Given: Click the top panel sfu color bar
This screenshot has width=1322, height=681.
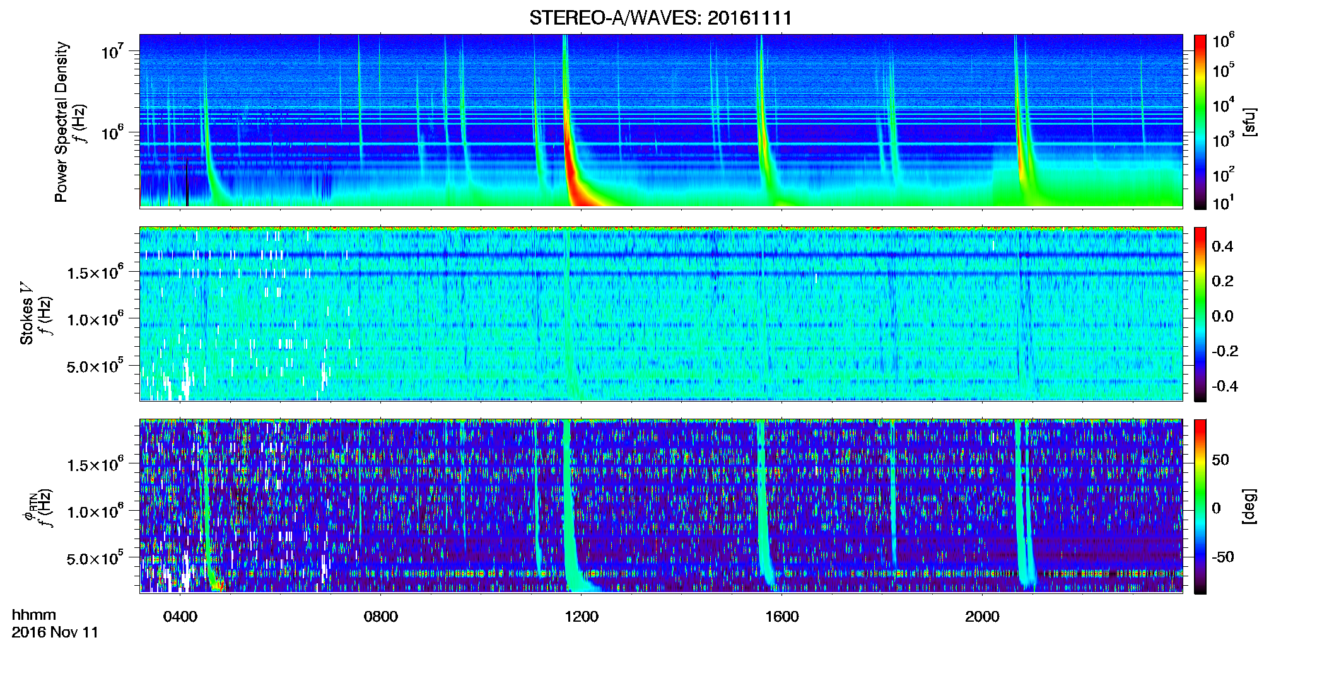Looking at the screenshot, I should point(1200,122).
